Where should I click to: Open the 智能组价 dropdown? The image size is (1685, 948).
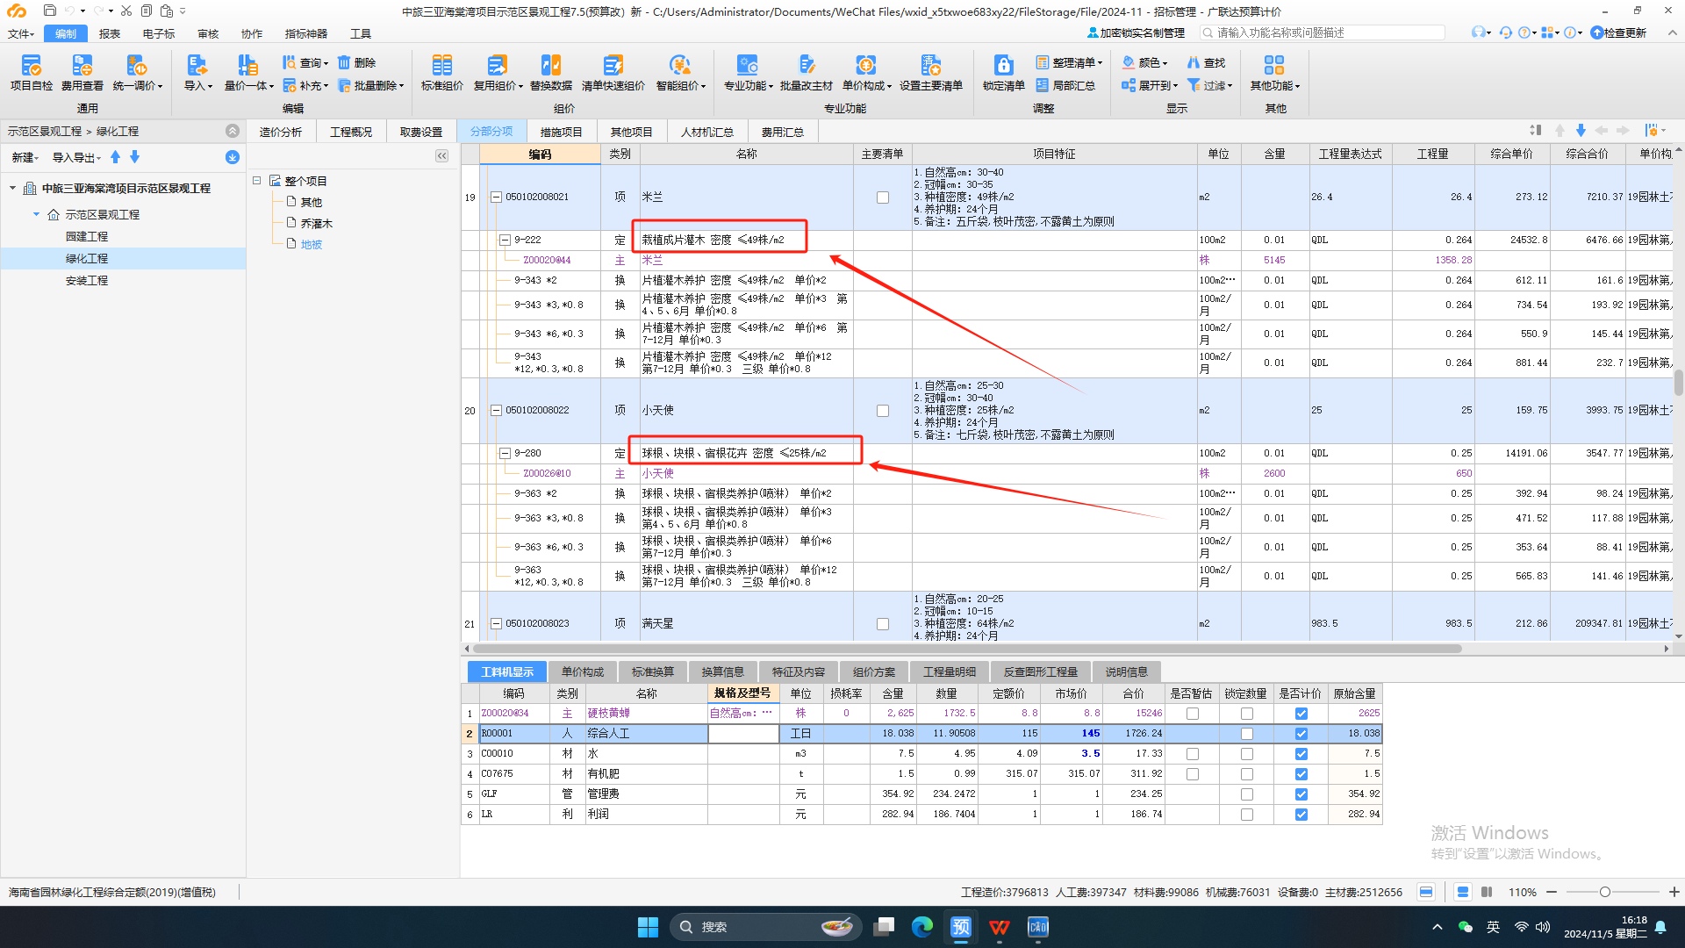680,72
